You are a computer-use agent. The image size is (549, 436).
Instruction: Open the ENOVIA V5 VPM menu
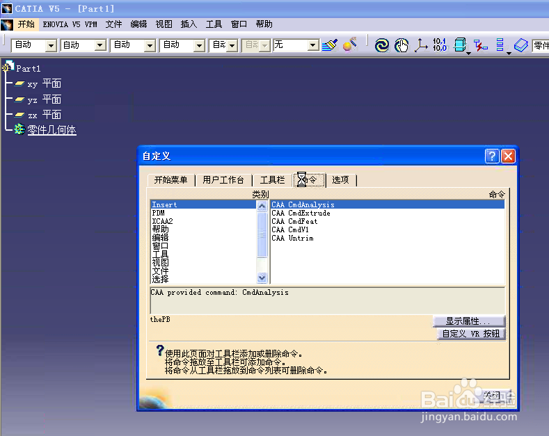coord(70,24)
